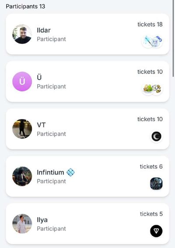175x248 pixels.
Task: Select the Ildar participant name
Action: click(44, 30)
